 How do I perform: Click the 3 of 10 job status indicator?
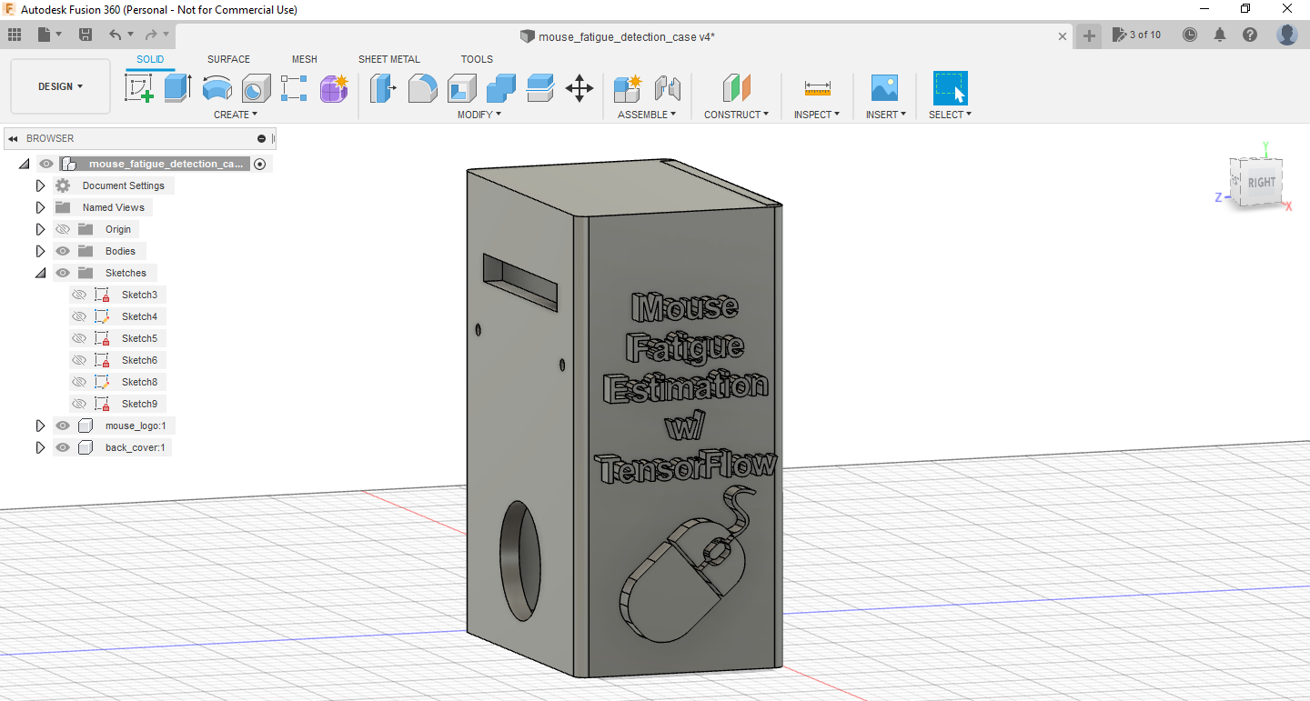click(x=1136, y=34)
